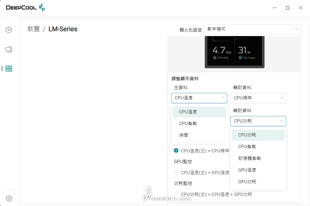This screenshot has width=310, height=206.
Task: Click 裝置 breadcrumb link
Action: pyautogui.click(x=33, y=29)
